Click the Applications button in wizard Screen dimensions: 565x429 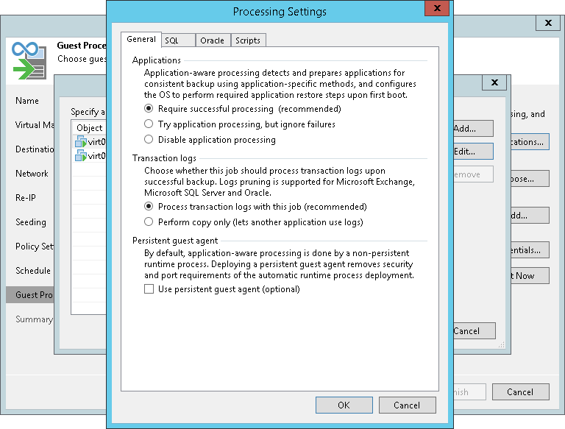[530, 142]
